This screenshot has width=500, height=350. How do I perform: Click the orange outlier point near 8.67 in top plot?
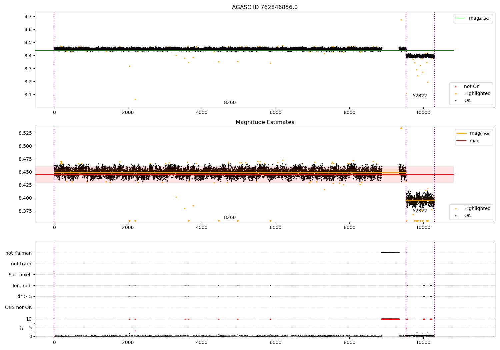click(401, 20)
